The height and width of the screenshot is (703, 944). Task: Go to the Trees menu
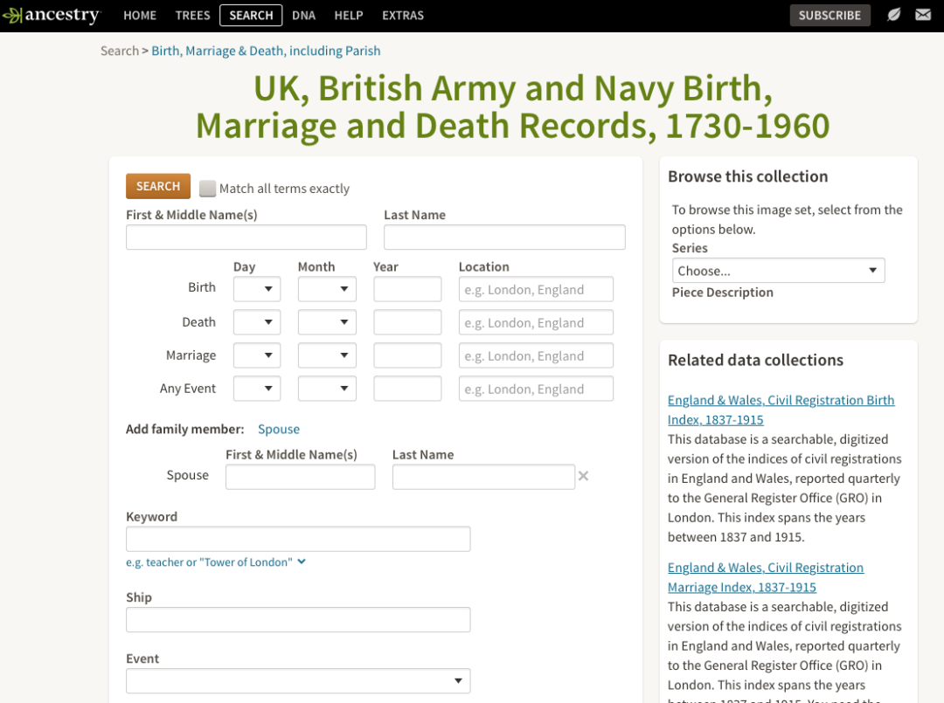click(x=192, y=15)
